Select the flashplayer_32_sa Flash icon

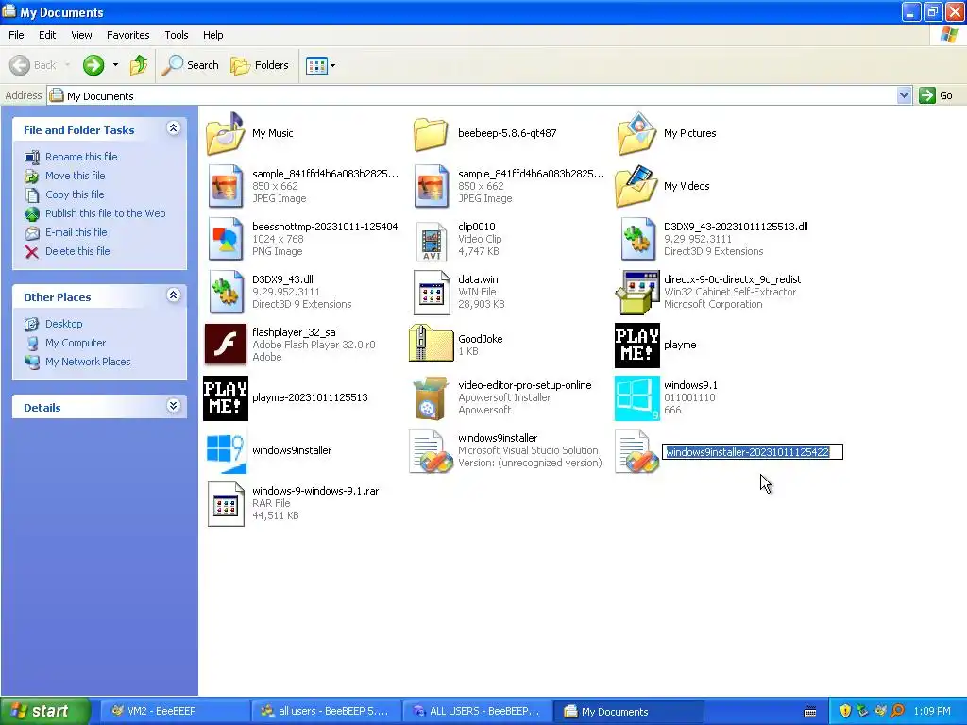pyautogui.click(x=226, y=346)
